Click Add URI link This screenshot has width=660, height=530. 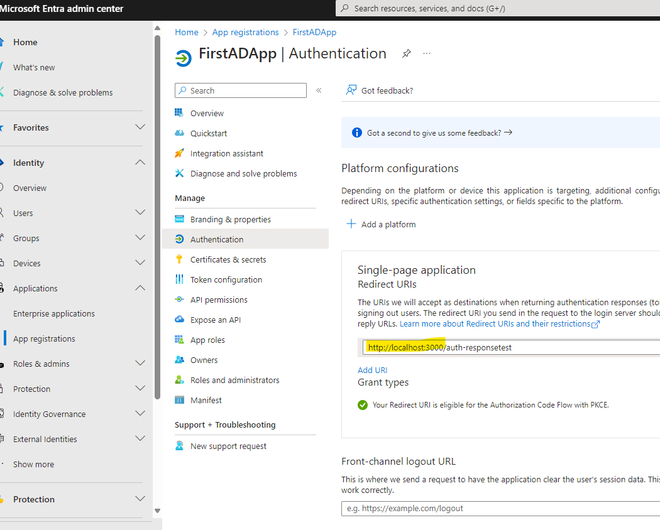coord(373,370)
